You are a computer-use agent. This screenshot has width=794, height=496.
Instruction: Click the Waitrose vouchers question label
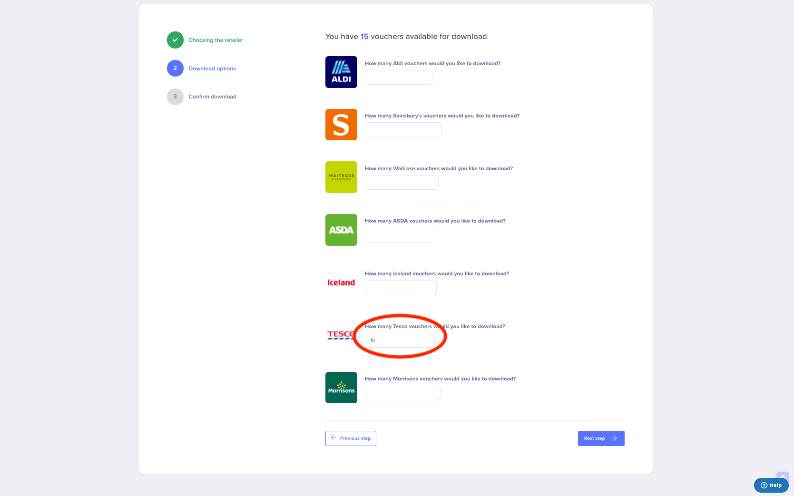click(439, 168)
